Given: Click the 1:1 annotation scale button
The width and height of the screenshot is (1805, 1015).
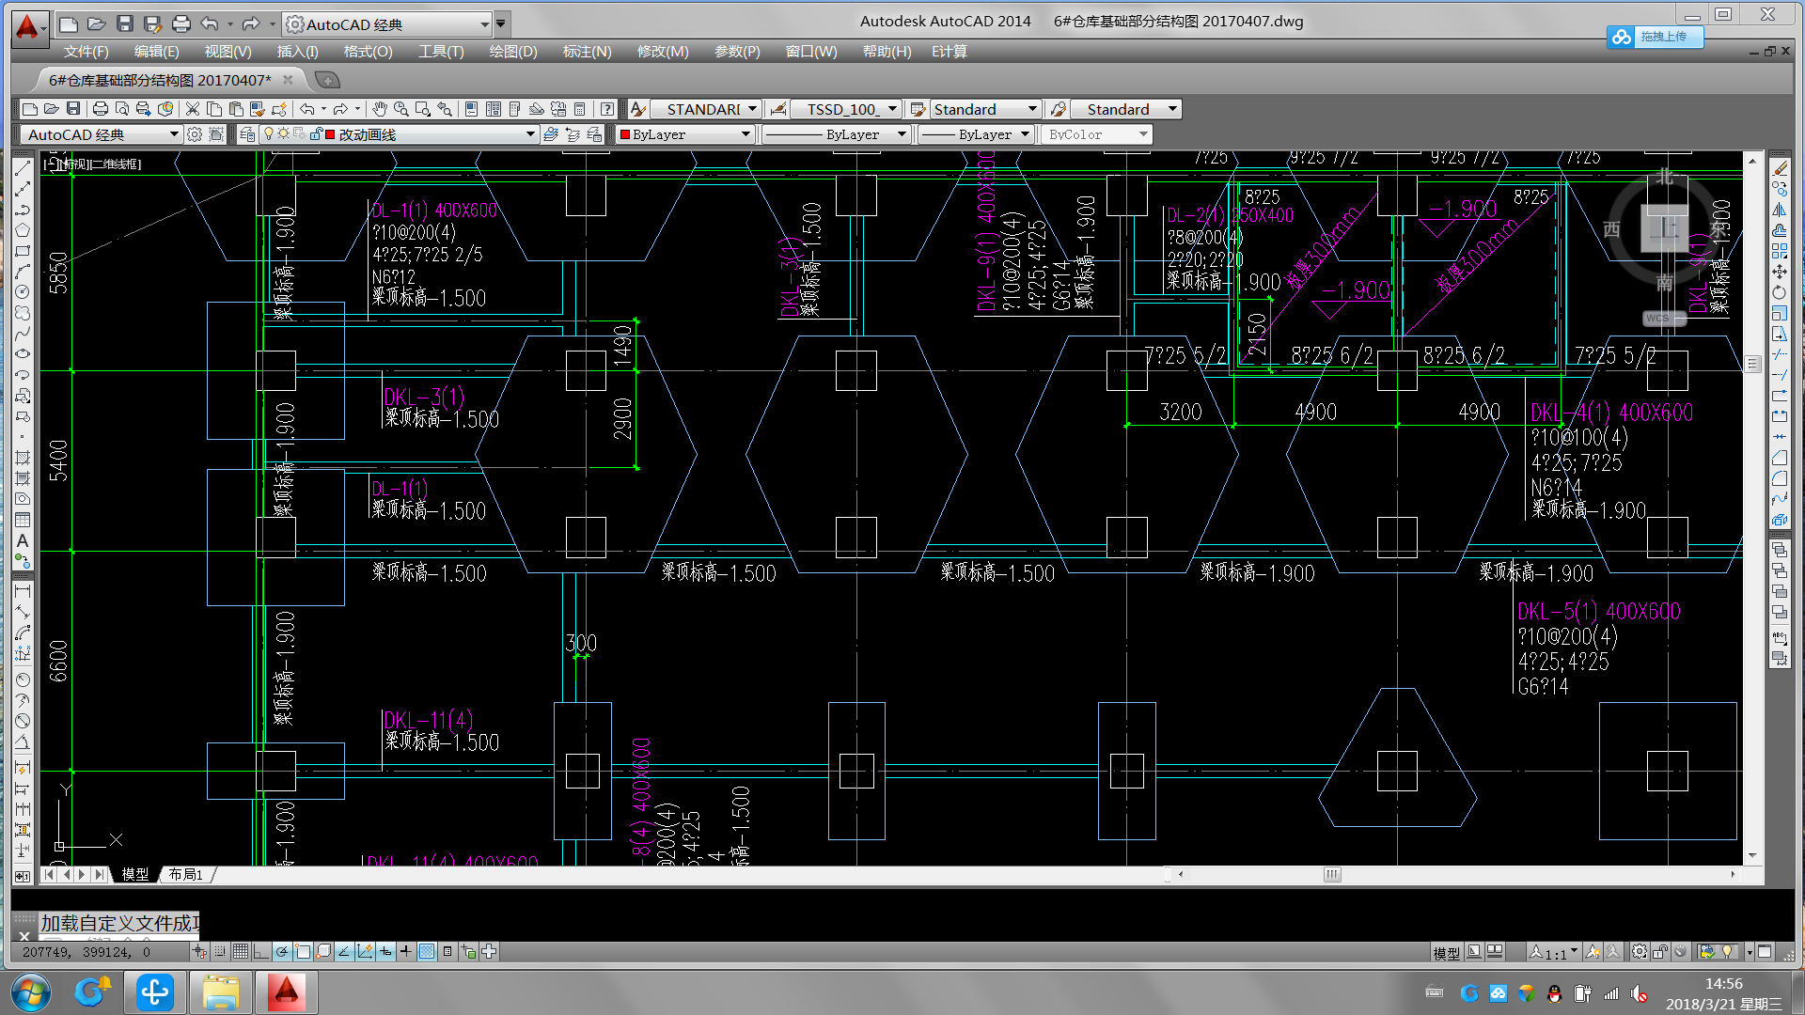Looking at the screenshot, I should coord(1554,953).
